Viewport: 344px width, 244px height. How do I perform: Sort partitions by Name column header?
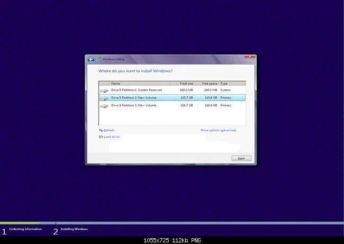[x=139, y=83]
